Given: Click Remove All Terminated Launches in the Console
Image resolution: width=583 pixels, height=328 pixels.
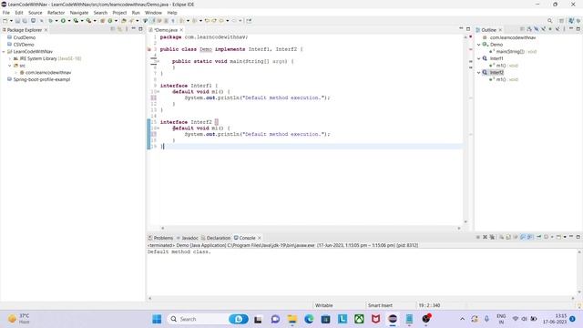Looking at the screenshot, I should (x=492, y=237).
